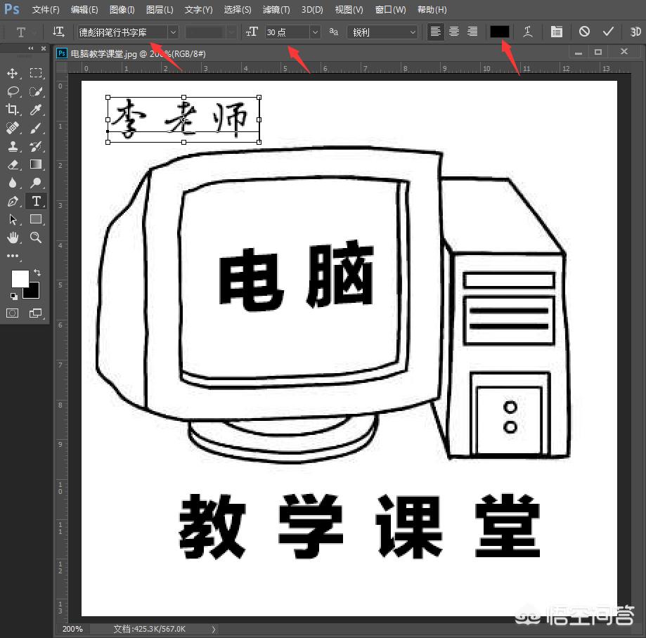Commit the current text edit
This screenshot has width=646, height=638.
click(x=608, y=32)
